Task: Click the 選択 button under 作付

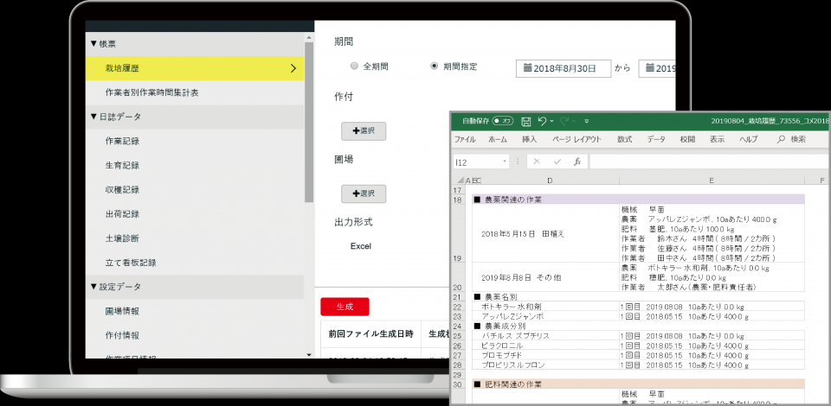Action: pos(364,131)
